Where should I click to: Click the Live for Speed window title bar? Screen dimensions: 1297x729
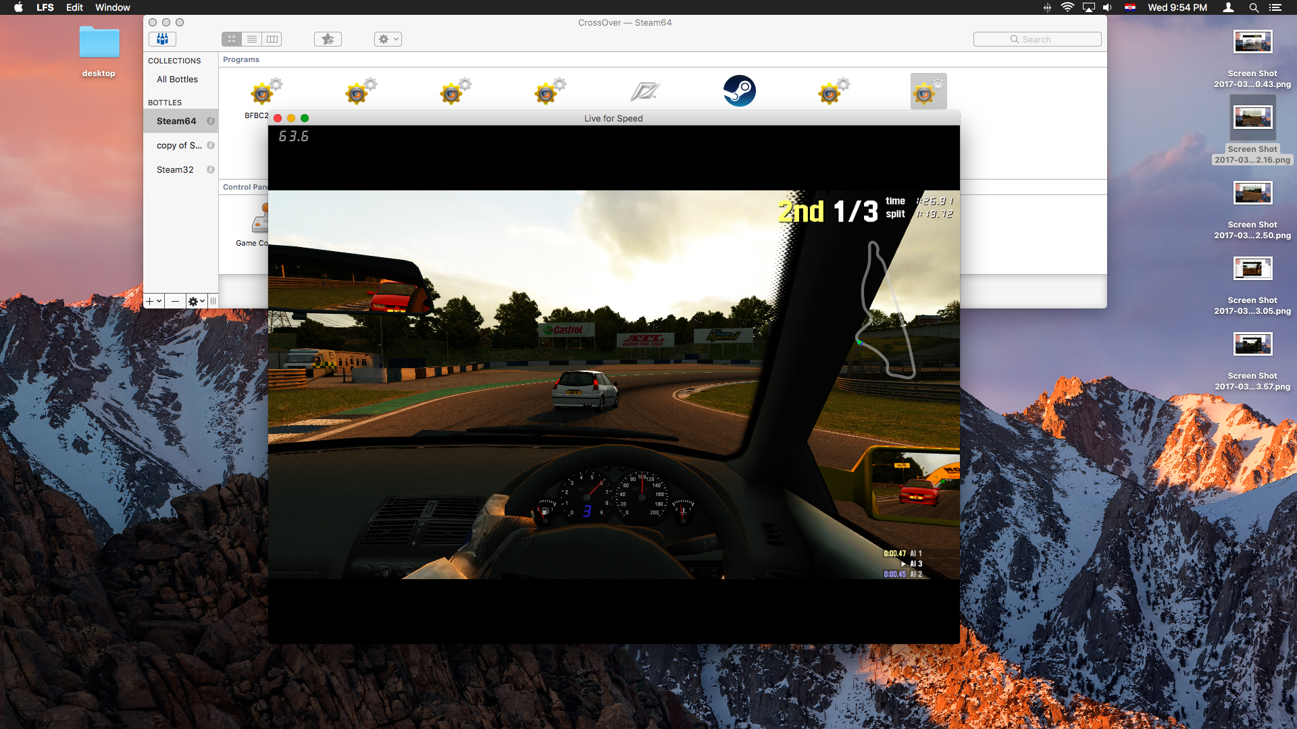click(613, 118)
